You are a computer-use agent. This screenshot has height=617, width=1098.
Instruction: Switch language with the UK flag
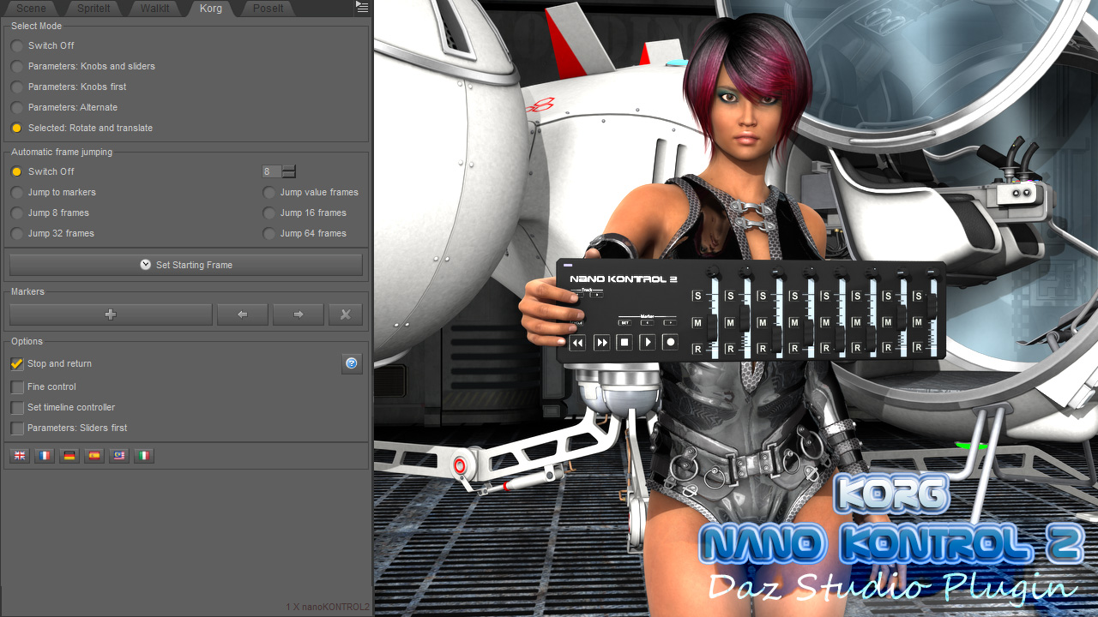[20, 456]
